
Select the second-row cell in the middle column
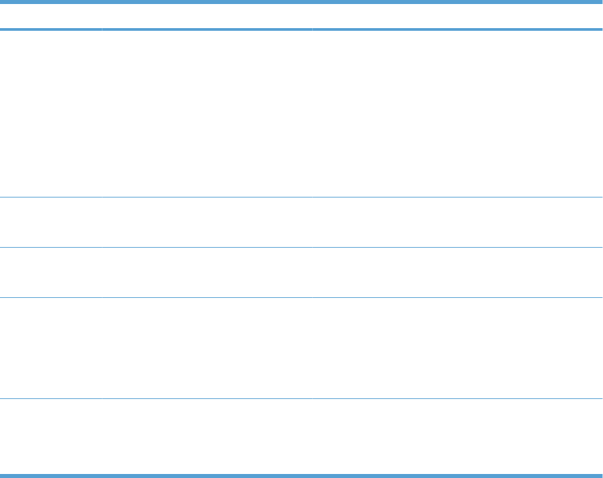(x=207, y=222)
